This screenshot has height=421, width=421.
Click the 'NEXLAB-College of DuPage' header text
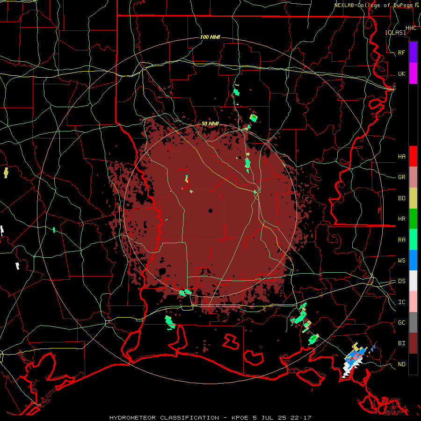pos(374,5)
